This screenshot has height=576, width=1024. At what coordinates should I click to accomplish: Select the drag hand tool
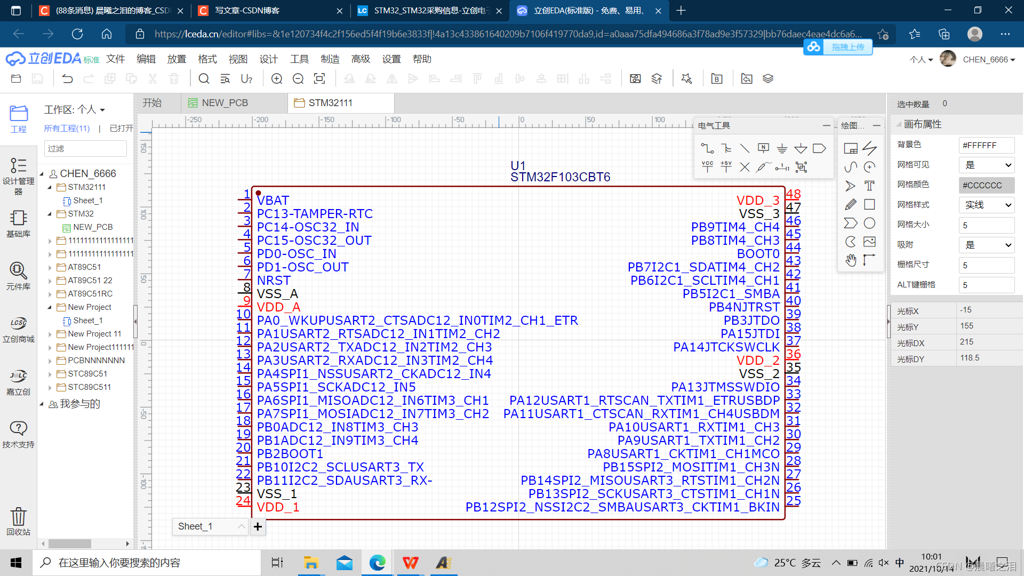851,260
